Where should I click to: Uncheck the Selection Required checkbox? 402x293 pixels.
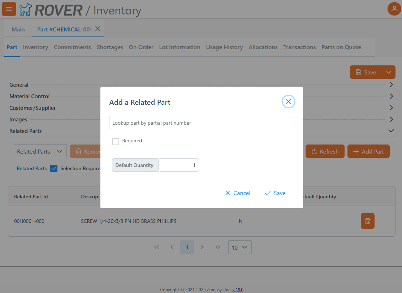(54, 168)
